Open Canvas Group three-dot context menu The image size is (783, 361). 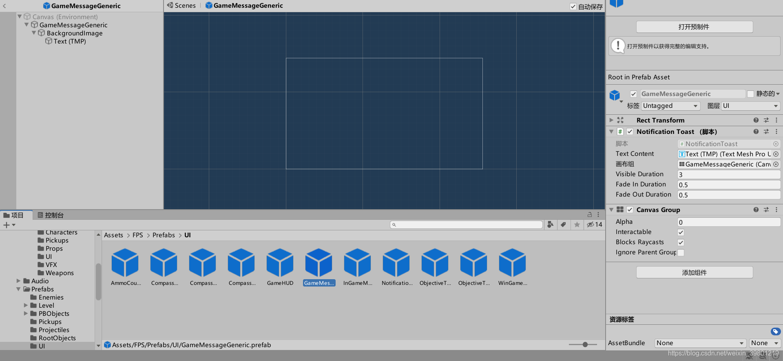point(776,210)
